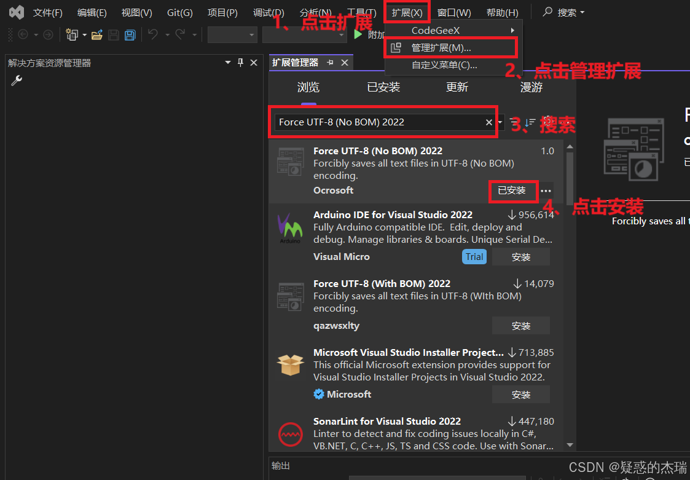Click the redo arrow icon
Screen dimensions: 690x480
pyautogui.click(x=180, y=34)
